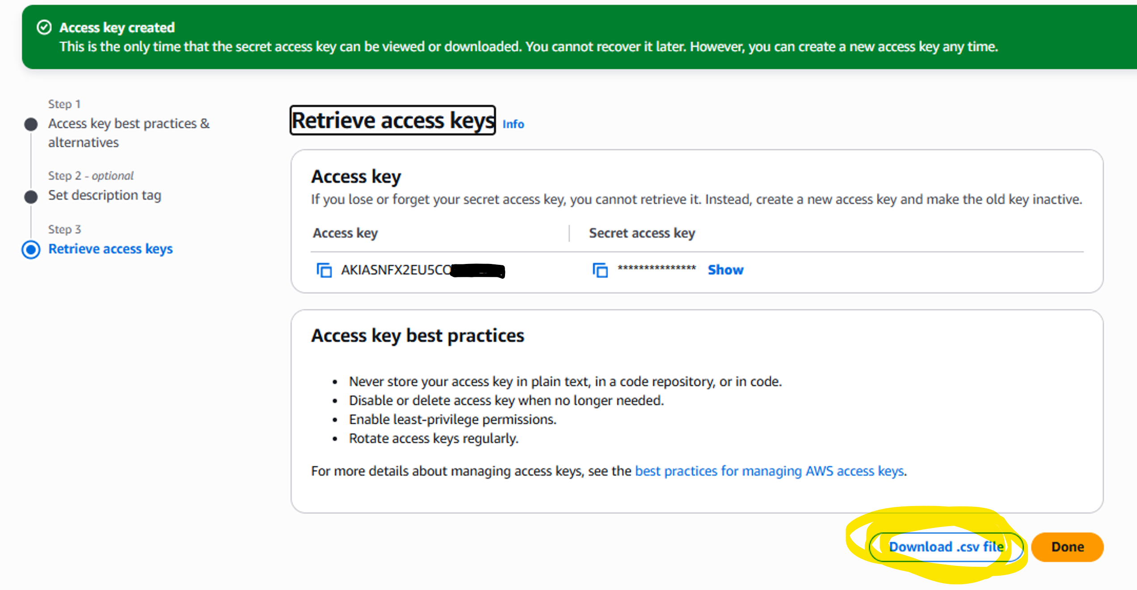
Task: Select the active Step 3 indicator circle
Action: [31, 249]
